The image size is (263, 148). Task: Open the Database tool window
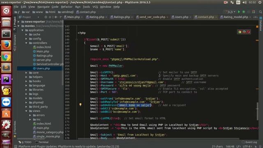[261, 24]
